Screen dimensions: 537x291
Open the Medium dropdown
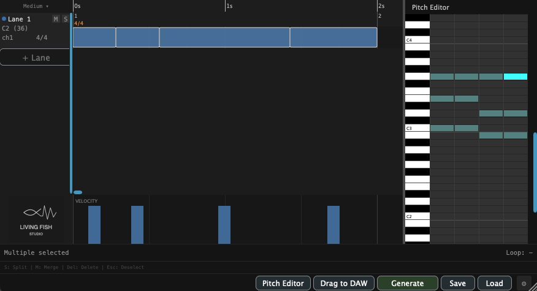click(36, 6)
